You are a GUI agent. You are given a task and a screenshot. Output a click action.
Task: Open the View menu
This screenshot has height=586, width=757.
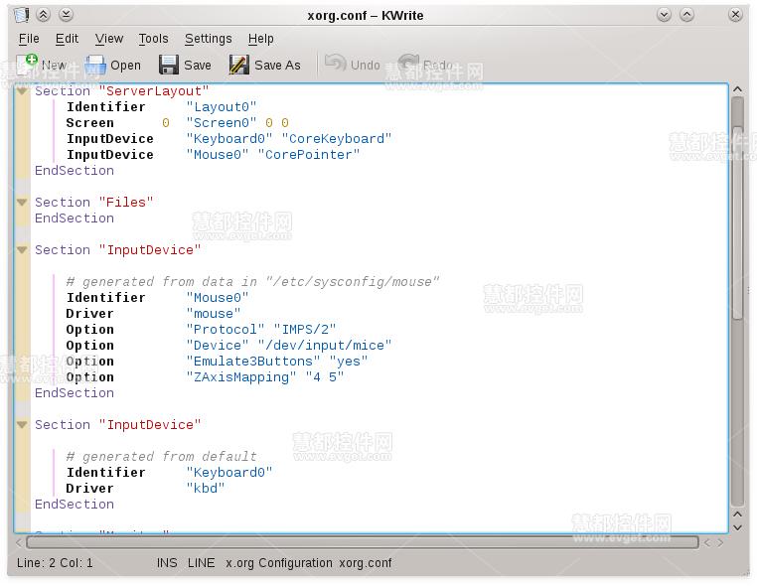[x=109, y=39]
